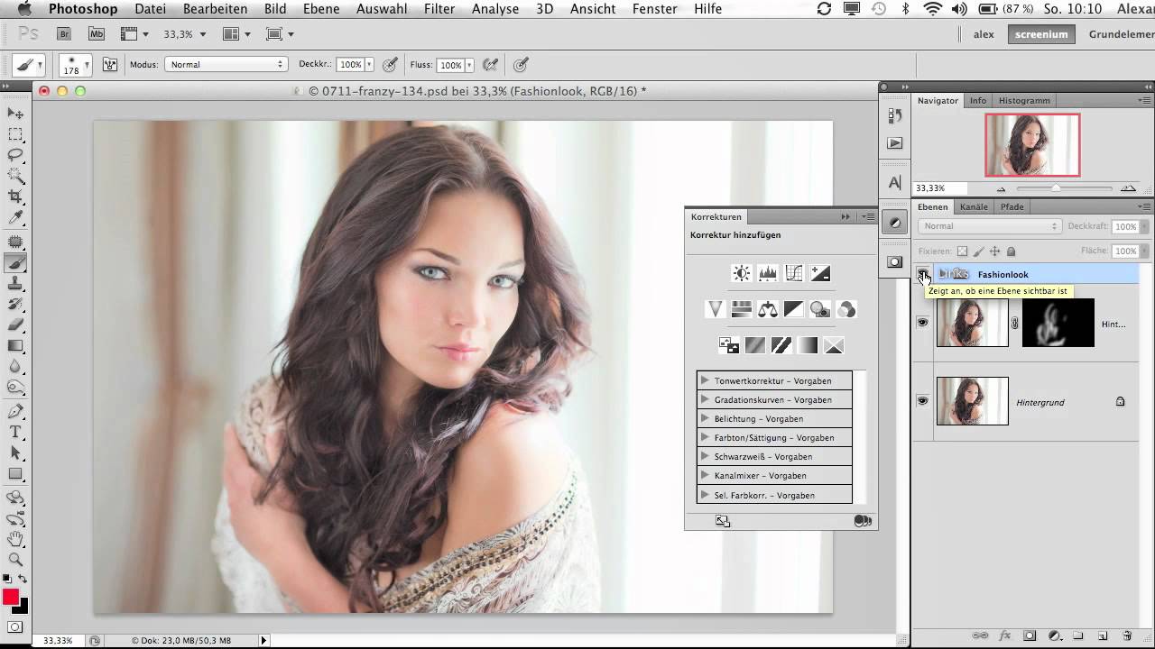1155x649 pixels.
Task: Click the Hintergrund layer thumbnail
Action: pos(973,401)
